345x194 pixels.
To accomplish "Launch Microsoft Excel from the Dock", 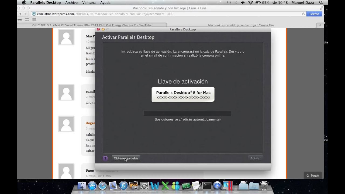I will pyautogui.click(x=165, y=186).
